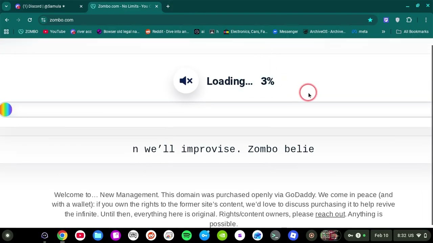The image size is (433, 243).
Task: Open Reddit app from the shelf
Action: click(x=151, y=236)
